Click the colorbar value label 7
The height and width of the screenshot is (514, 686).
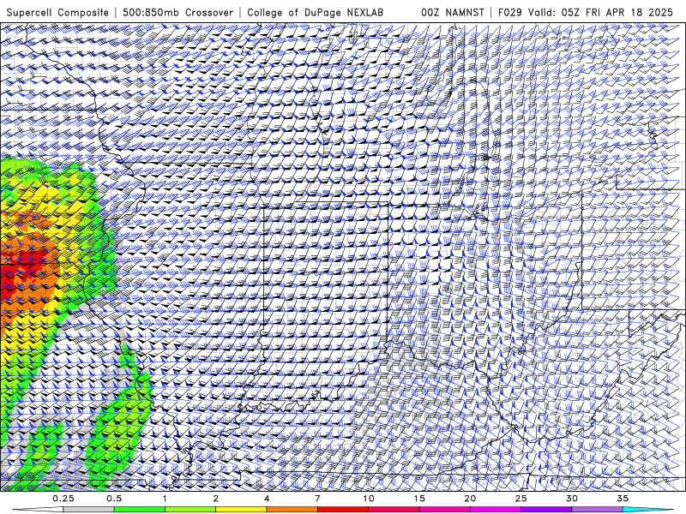coord(317,499)
